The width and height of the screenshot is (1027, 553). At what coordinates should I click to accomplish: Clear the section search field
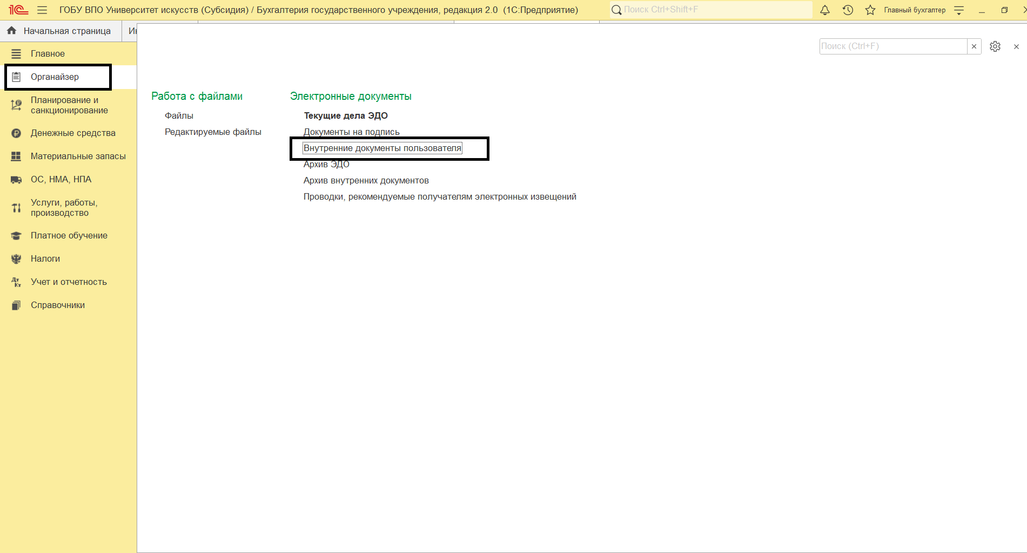coord(974,46)
